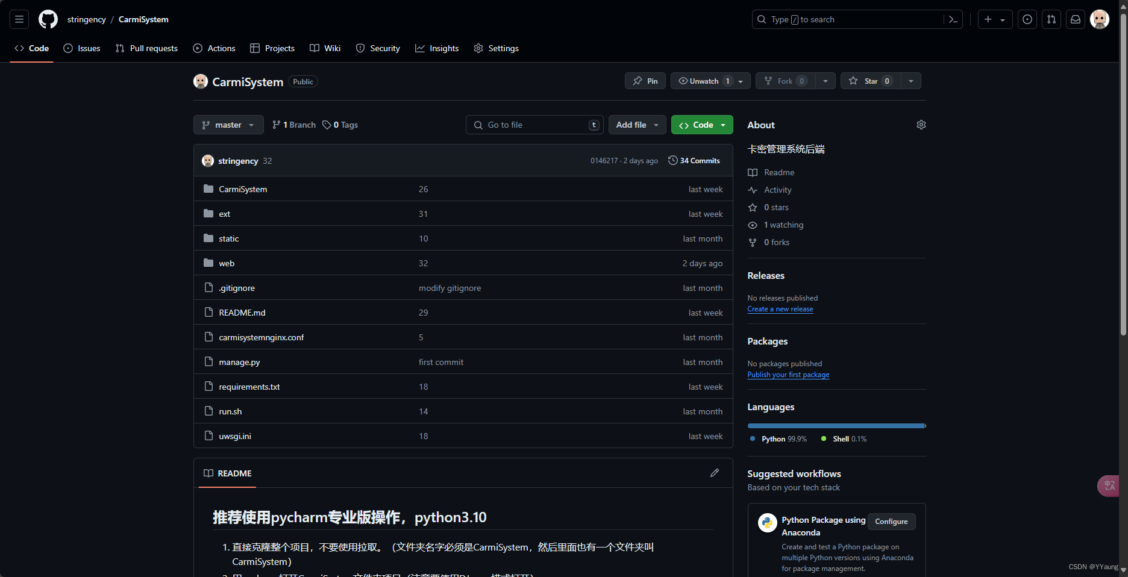The width and height of the screenshot is (1128, 577).
Task: Open the requirements.txt file
Action: (249, 387)
